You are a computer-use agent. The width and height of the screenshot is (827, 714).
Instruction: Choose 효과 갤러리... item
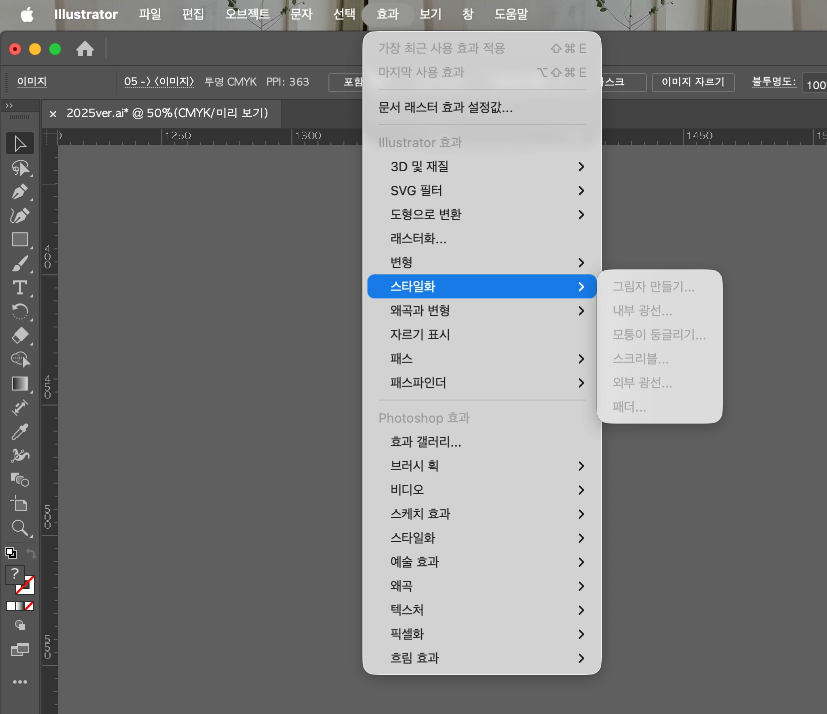482,442
